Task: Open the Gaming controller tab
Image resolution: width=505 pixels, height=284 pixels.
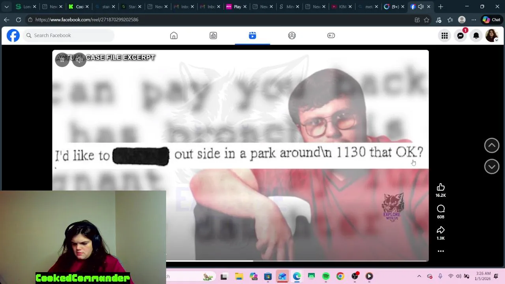Action: click(x=331, y=35)
